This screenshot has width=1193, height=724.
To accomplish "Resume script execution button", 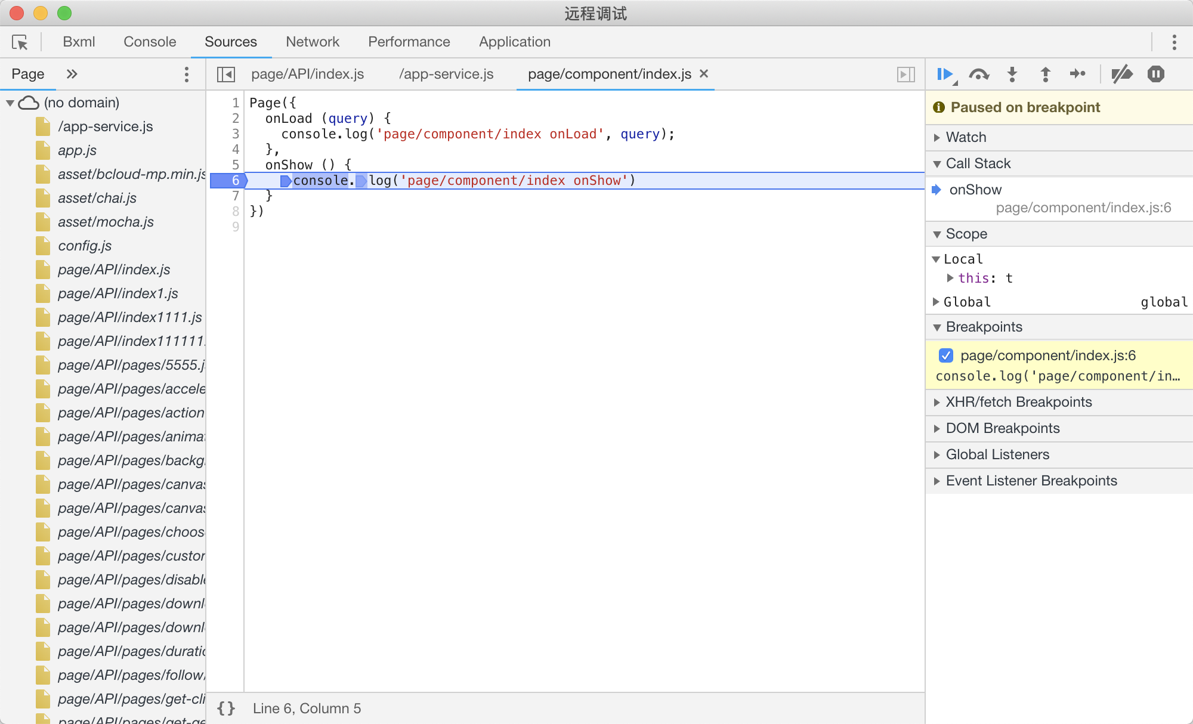I will pos(944,74).
